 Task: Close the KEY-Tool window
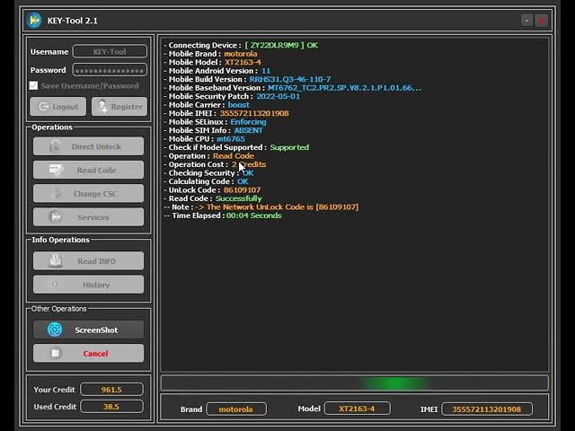point(542,21)
